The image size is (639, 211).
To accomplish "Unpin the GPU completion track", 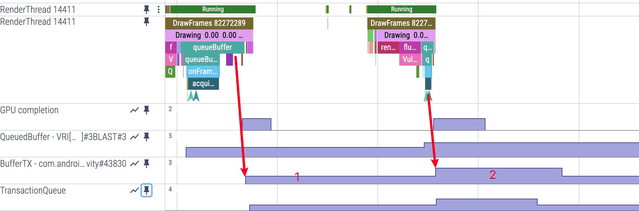I will coord(146,110).
